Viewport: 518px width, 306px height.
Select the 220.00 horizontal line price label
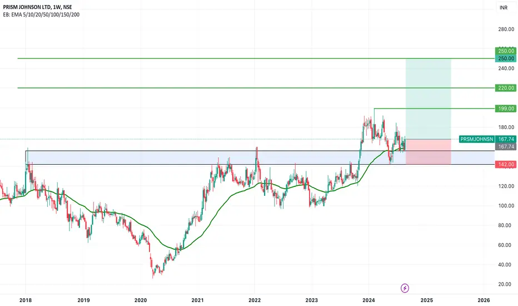pyautogui.click(x=506, y=88)
